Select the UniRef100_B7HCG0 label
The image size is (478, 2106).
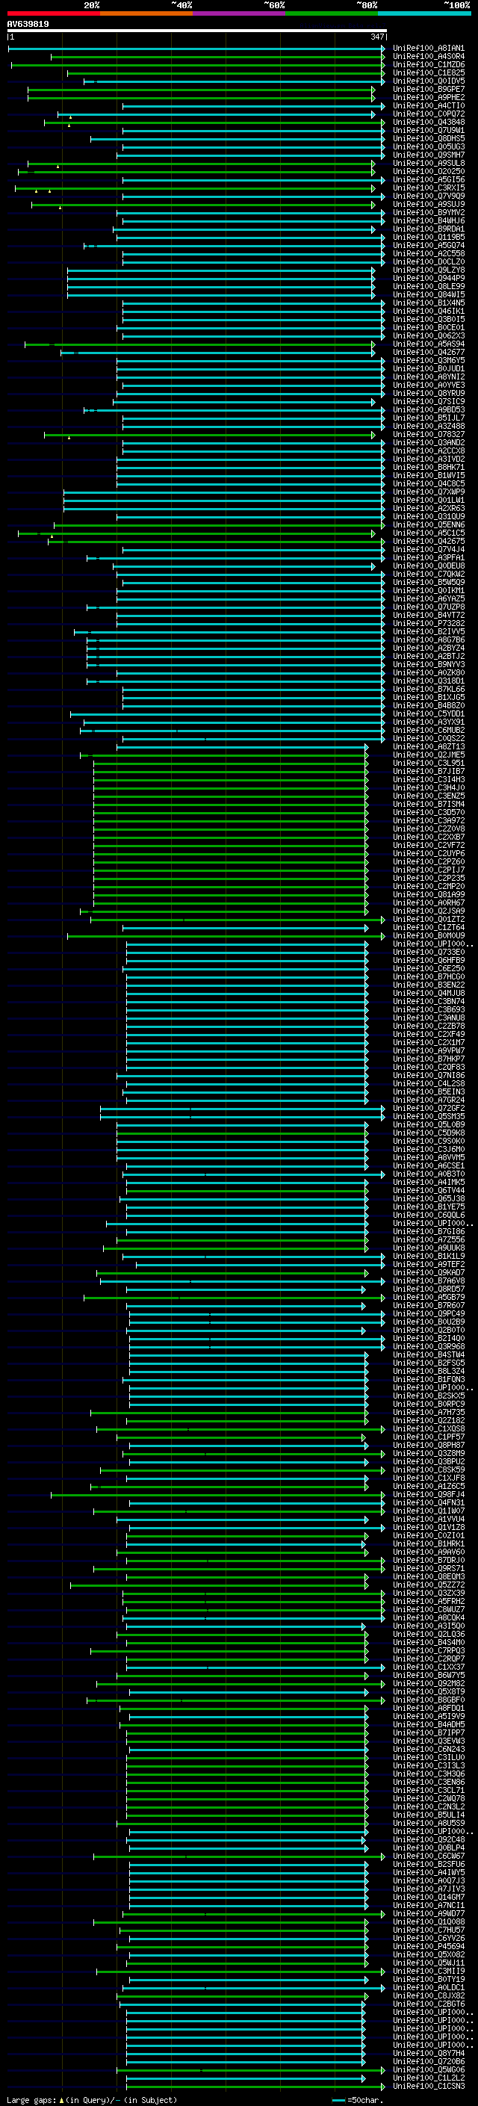[x=429, y=976]
